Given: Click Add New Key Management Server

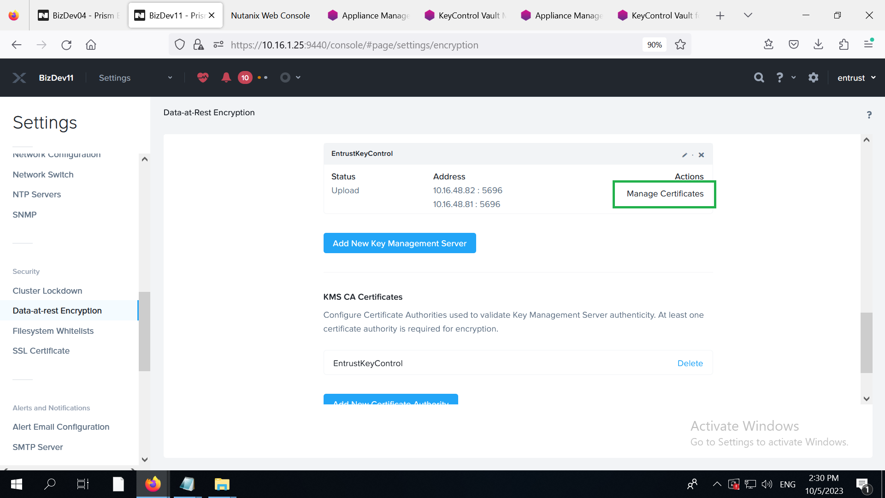Looking at the screenshot, I should coord(400,243).
